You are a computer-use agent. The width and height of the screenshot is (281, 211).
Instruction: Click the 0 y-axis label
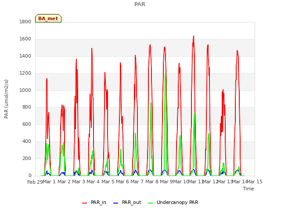point(30,175)
